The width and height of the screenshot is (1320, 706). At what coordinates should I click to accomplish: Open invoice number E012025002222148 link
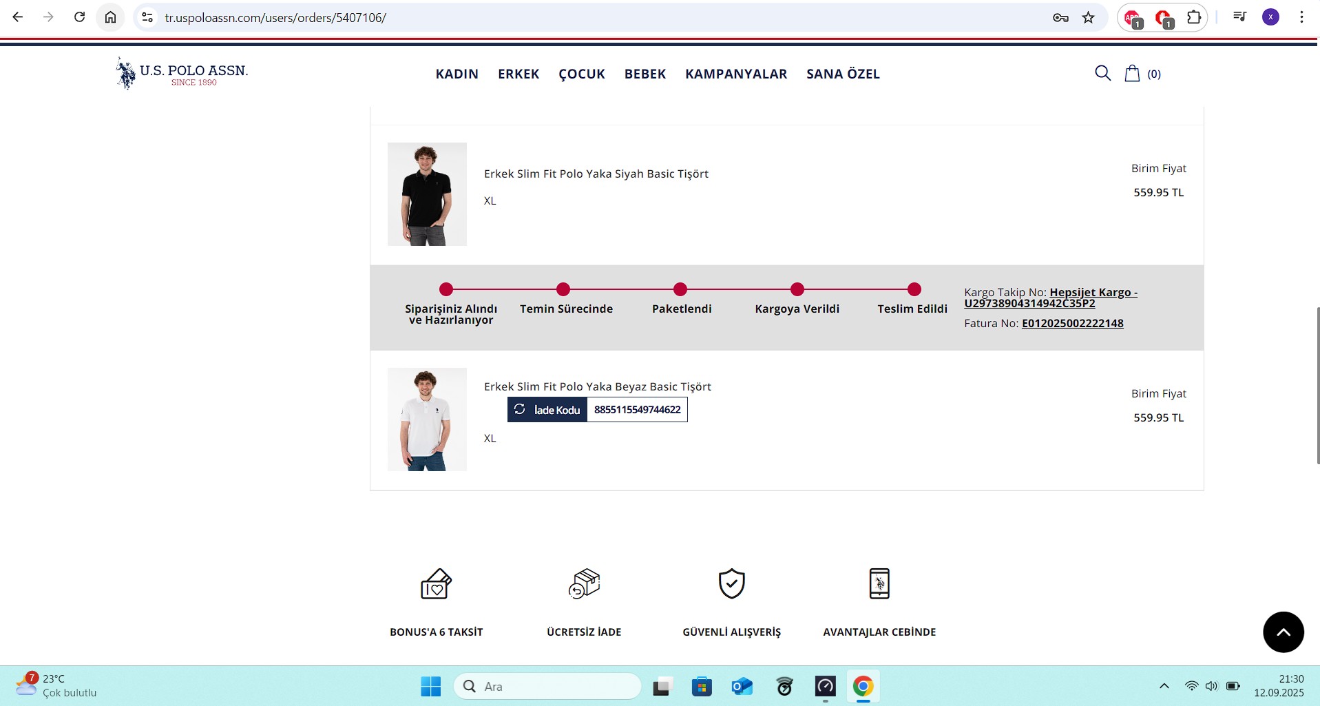coord(1072,323)
